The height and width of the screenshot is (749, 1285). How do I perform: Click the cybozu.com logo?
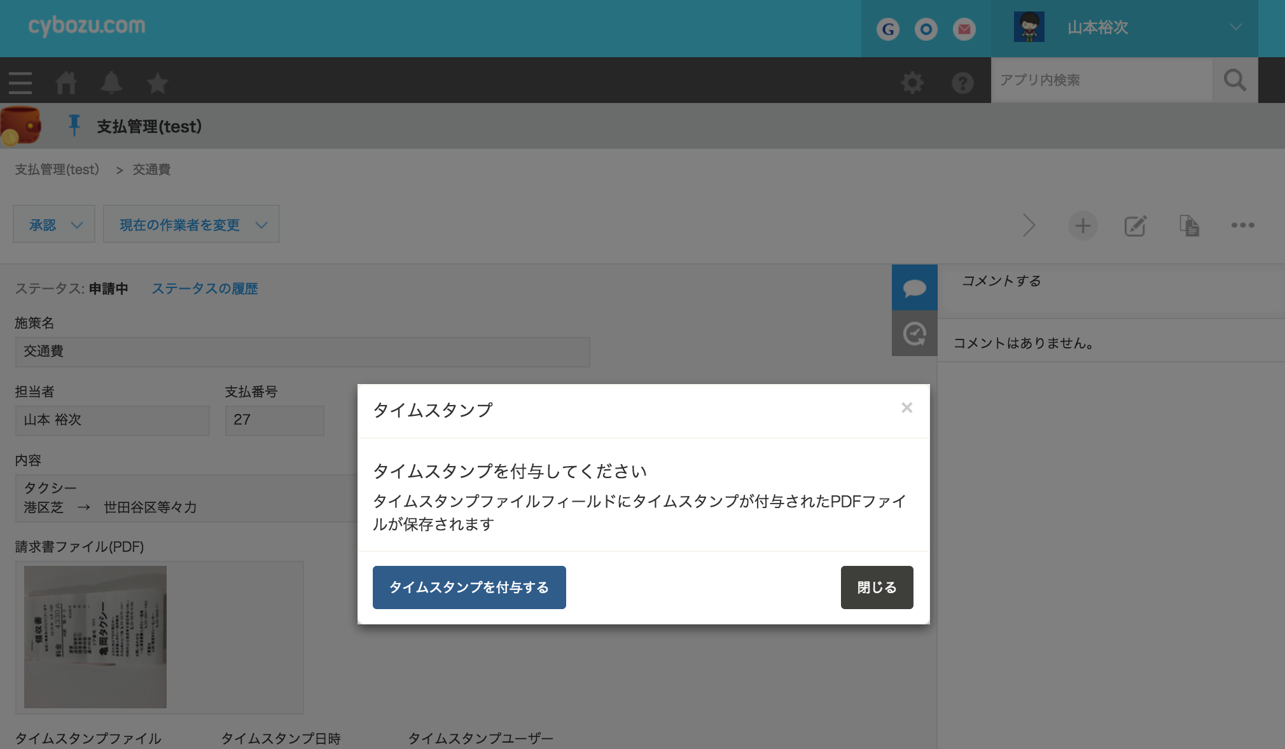point(87,25)
